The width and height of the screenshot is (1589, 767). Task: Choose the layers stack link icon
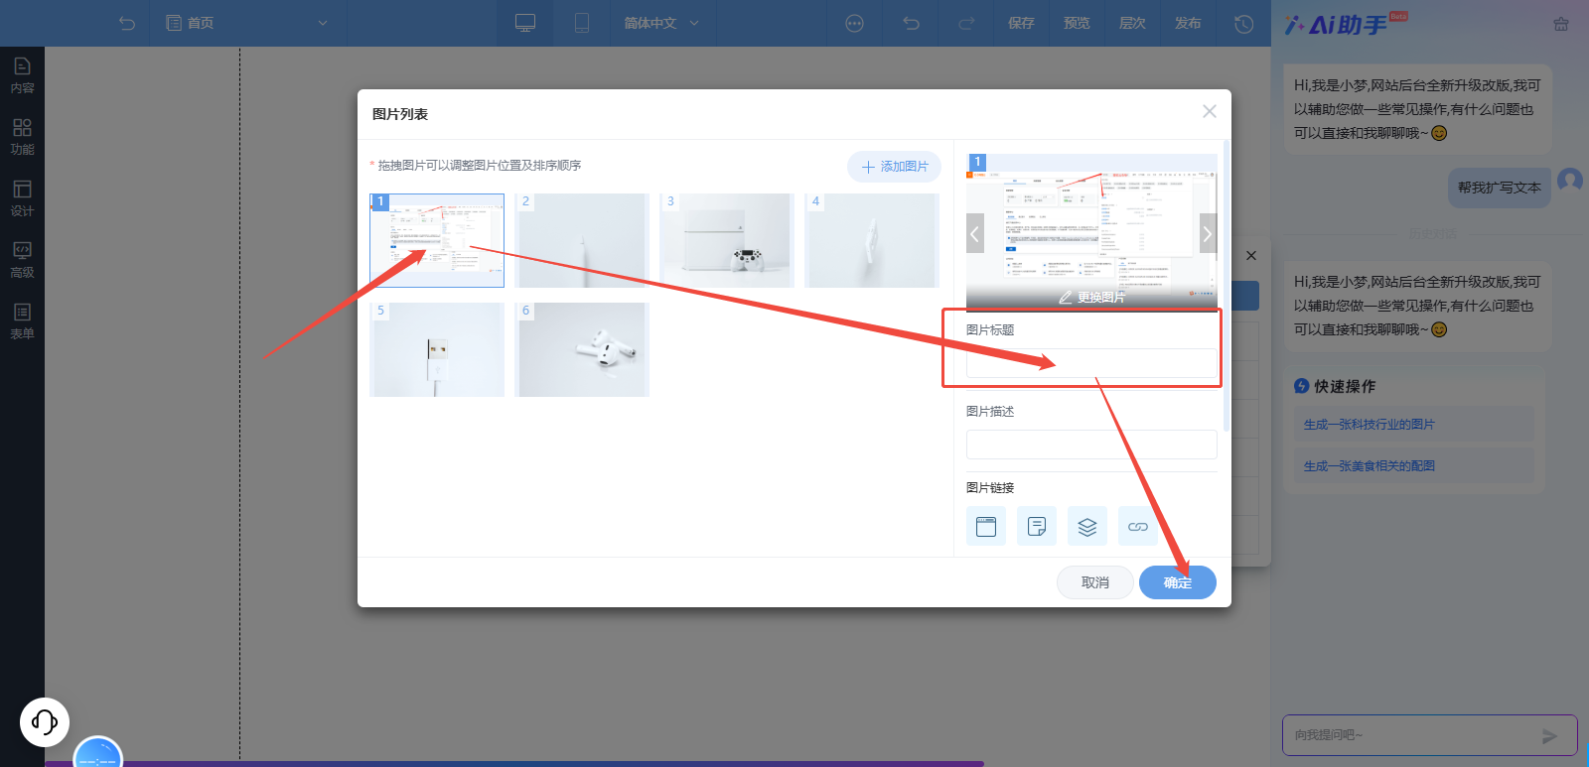tap(1087, 526)
